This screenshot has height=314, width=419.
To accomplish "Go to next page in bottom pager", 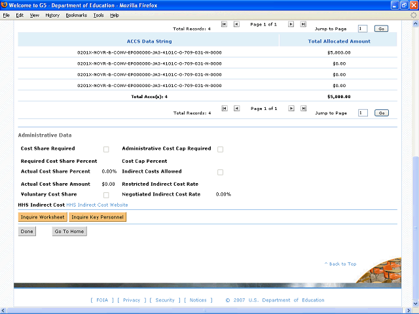I will [x=291, y=109].
